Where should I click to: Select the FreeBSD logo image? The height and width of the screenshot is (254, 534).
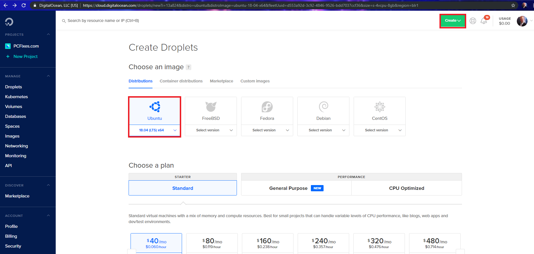coord(211,107)
